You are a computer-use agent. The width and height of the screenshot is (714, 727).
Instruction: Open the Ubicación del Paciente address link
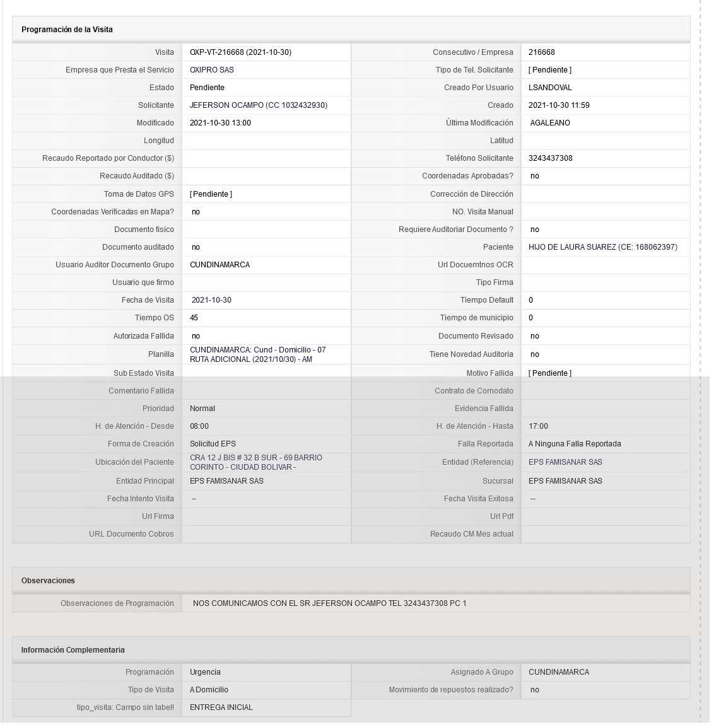256,462
